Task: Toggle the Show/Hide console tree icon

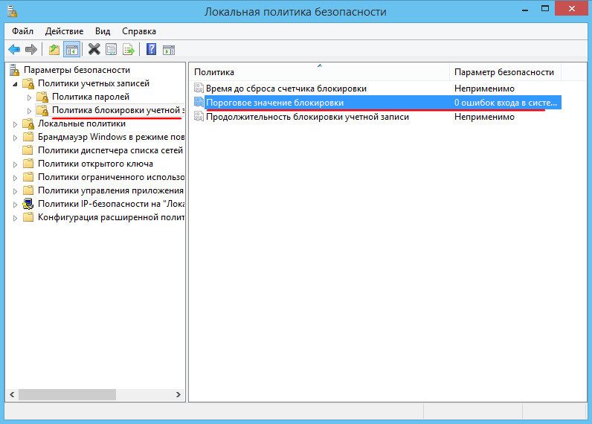Action: (x=71, y=49)
